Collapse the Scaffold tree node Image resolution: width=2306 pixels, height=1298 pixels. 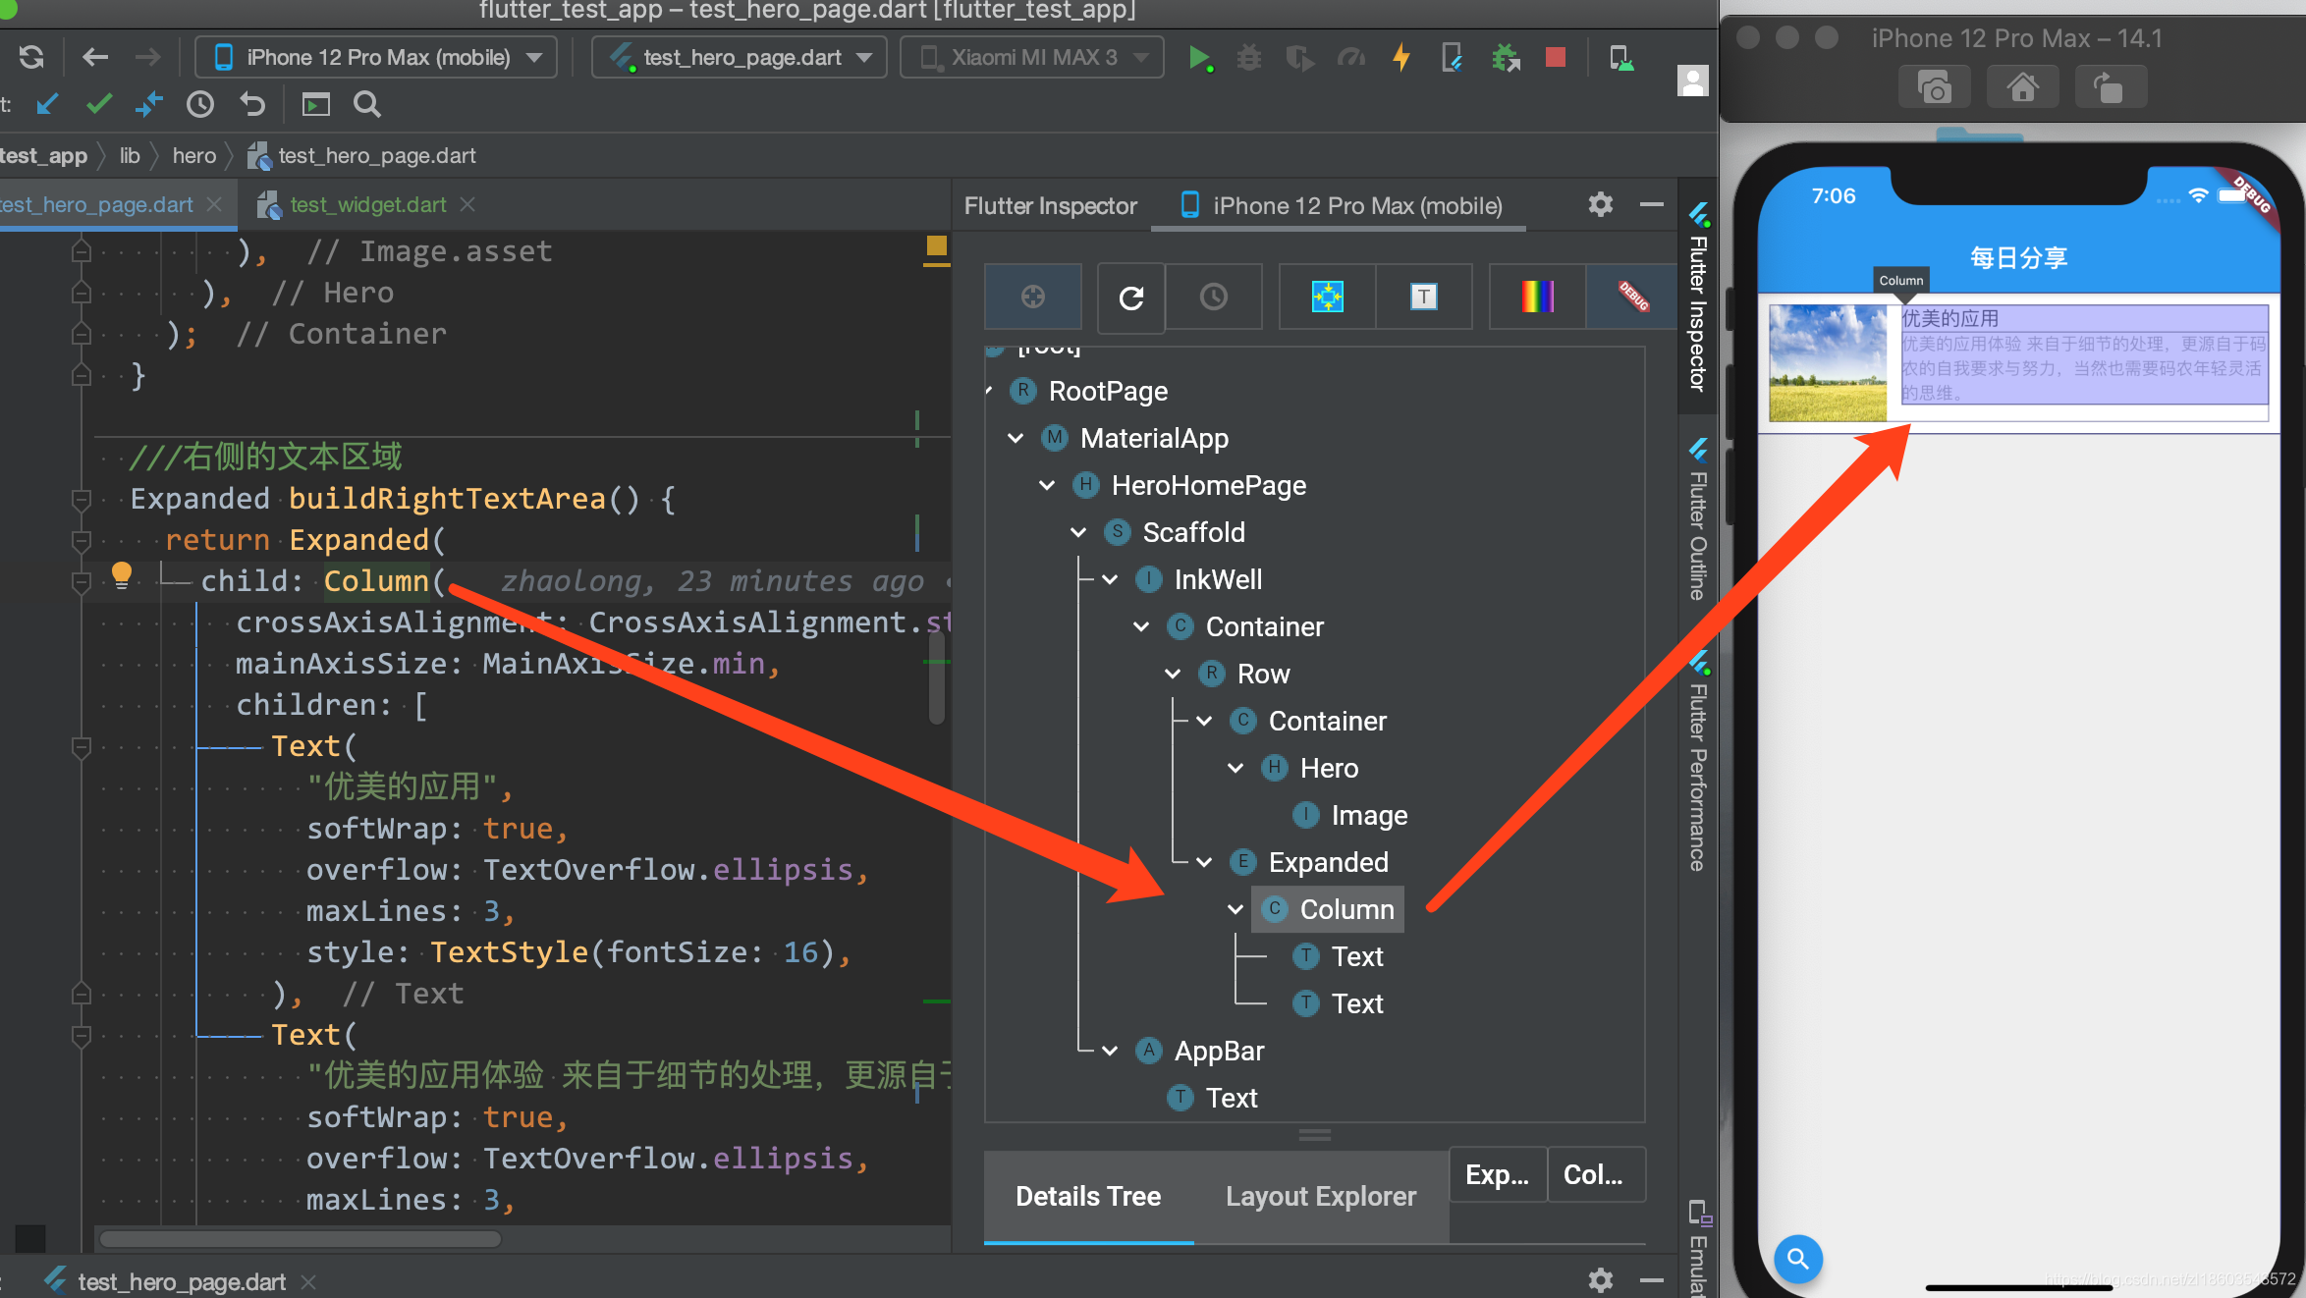tap(1078, 533)
